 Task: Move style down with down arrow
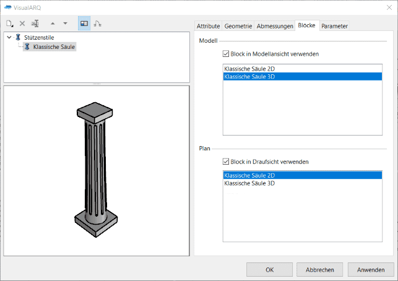[x=65, y=24]
